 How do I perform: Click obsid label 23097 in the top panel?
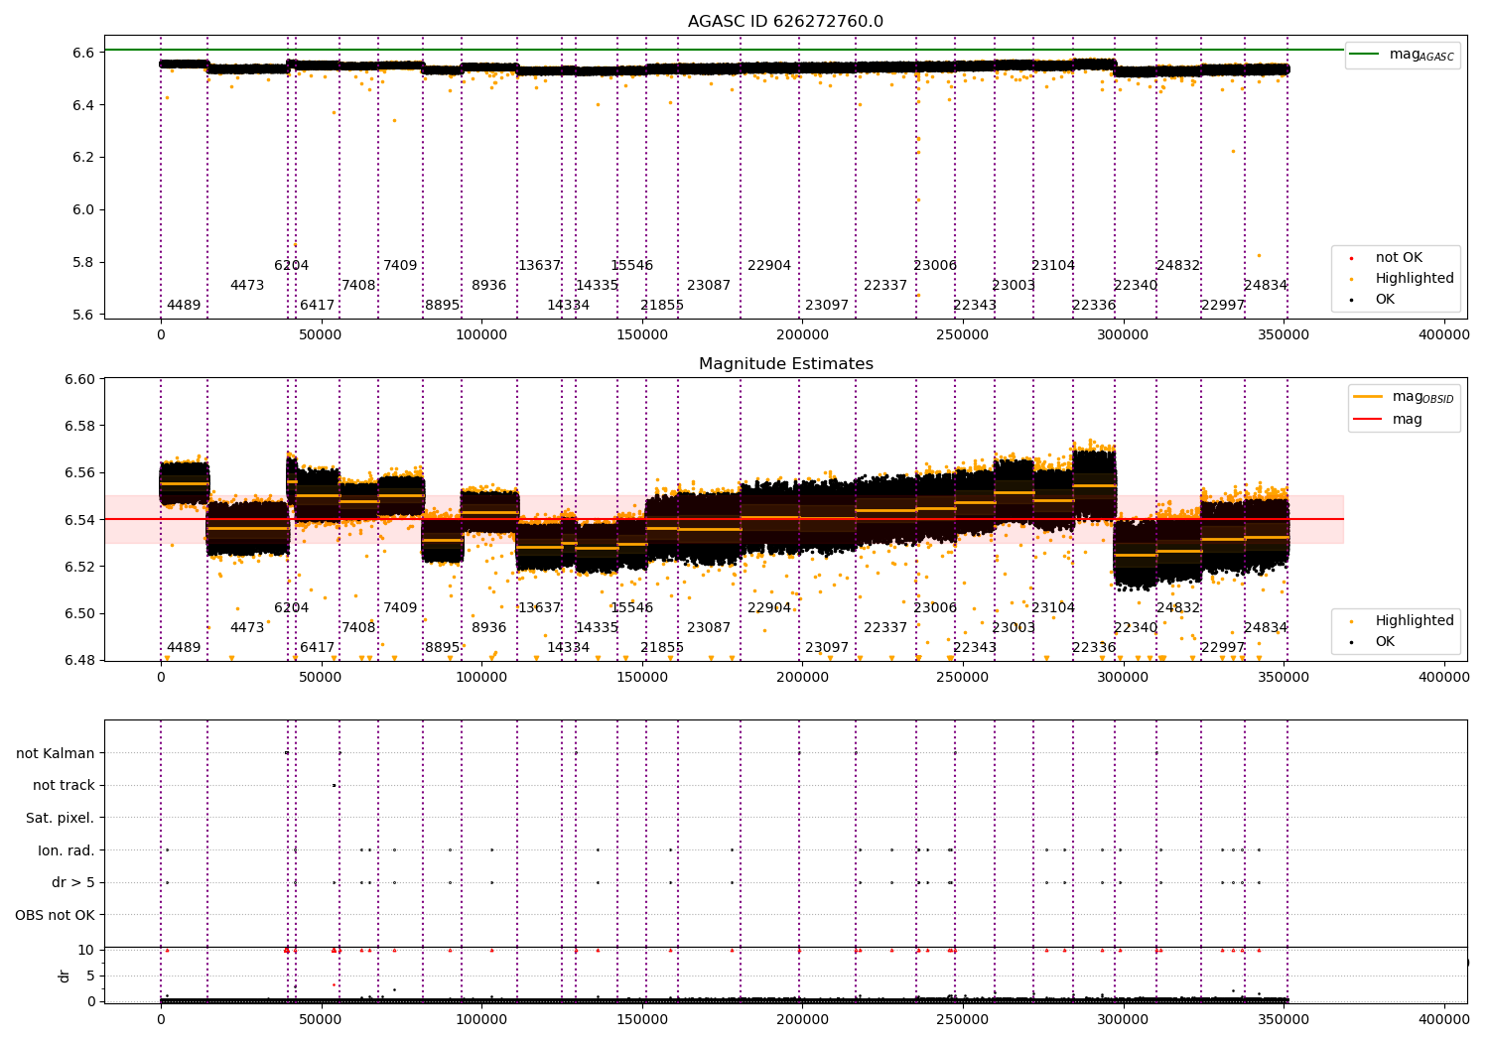(827, 306)
